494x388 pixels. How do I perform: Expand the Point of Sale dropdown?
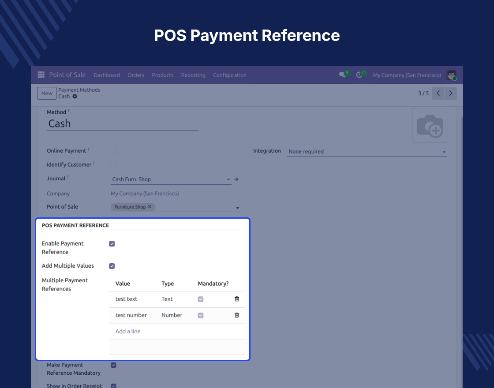click(238, 208)
